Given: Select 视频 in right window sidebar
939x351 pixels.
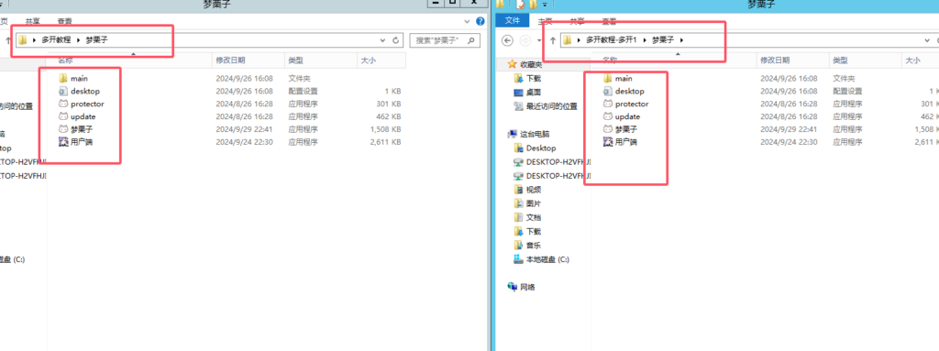Looking at the screenshot, I should click(534, 190).
